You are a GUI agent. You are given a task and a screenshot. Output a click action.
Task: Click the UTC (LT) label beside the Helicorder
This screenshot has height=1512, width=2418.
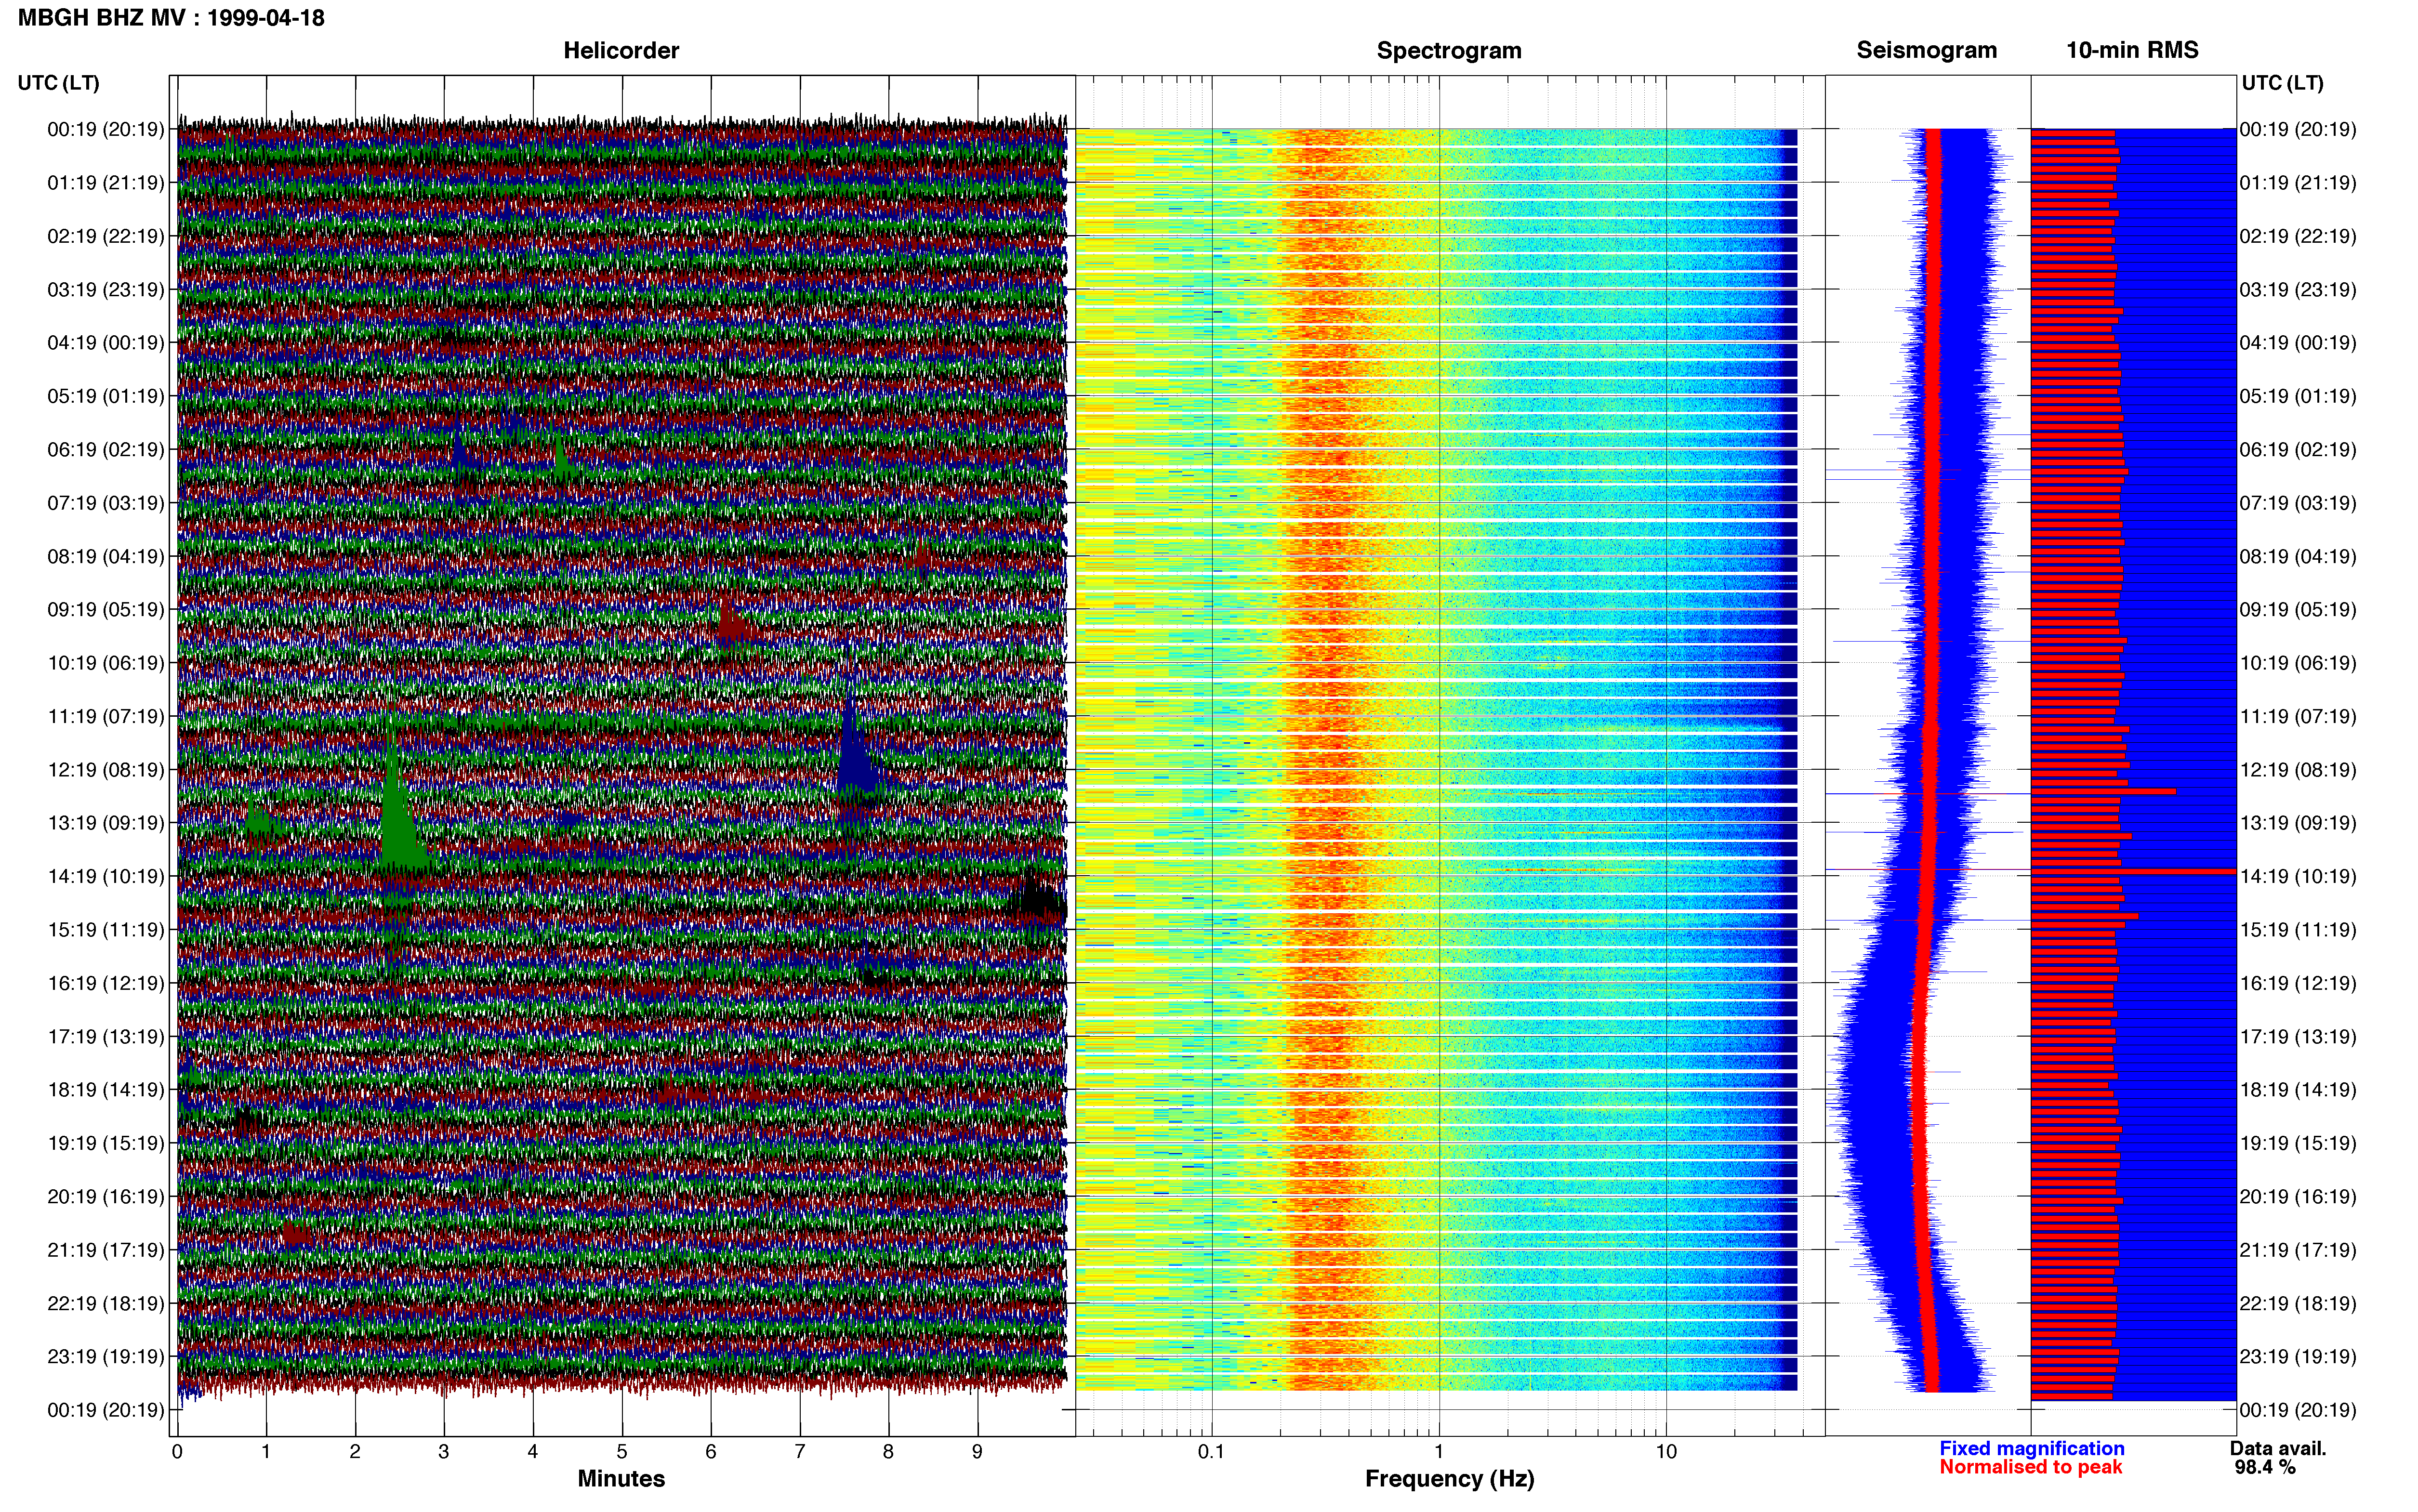58,83
